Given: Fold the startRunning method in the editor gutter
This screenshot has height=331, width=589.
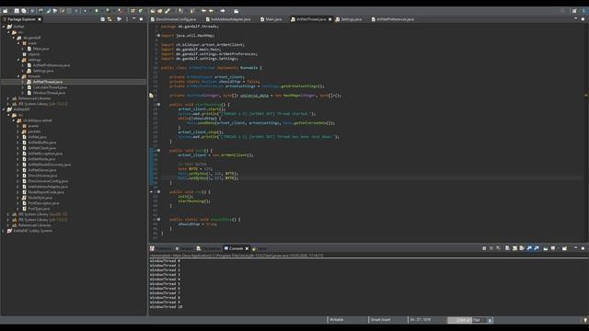Looking at the screenshot, I should coord(158,104).
